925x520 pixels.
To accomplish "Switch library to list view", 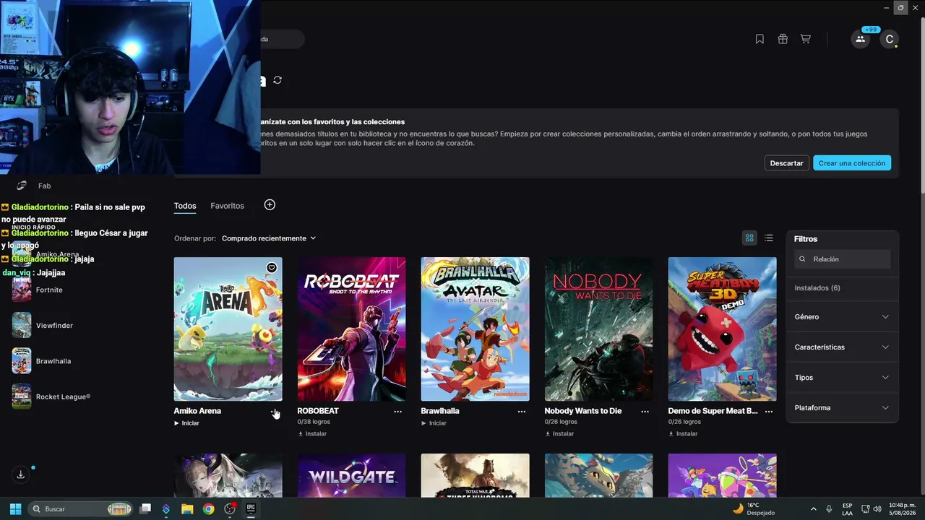I will point(769,238).
